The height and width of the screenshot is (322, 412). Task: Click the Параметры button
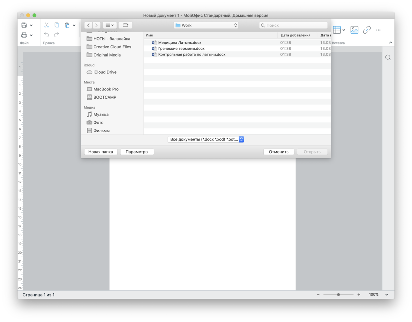[x=137, y=152]
